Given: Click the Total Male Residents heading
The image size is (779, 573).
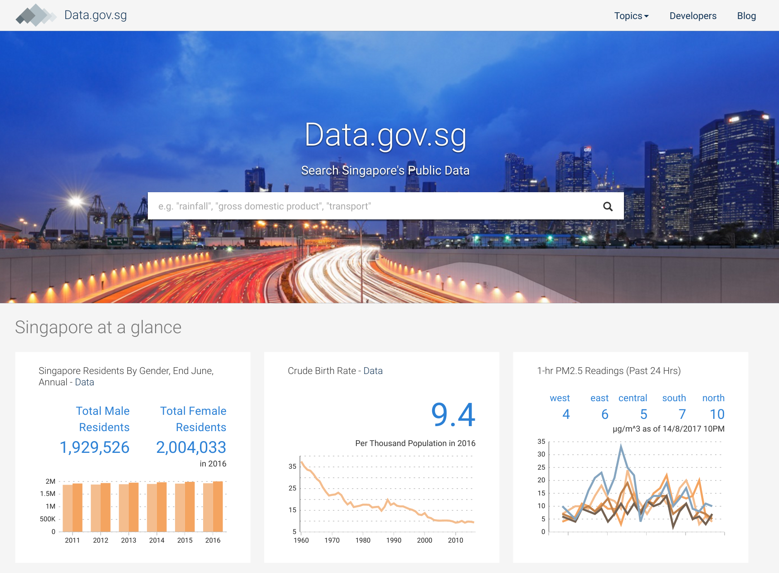Looking at the screenshot, I should tap(103, 419).
